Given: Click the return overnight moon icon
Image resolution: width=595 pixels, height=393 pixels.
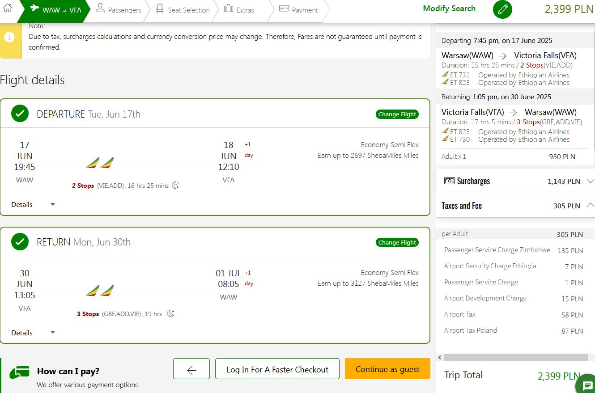Looking at the screenshot, I should tap(170, 313).
